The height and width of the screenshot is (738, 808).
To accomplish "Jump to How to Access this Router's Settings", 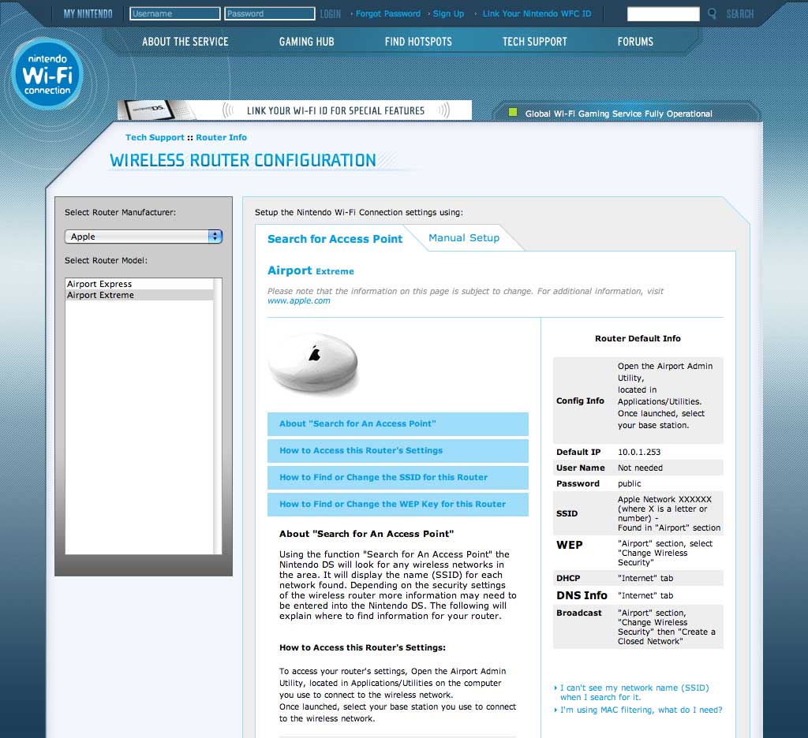I will (x=398, y=451).
